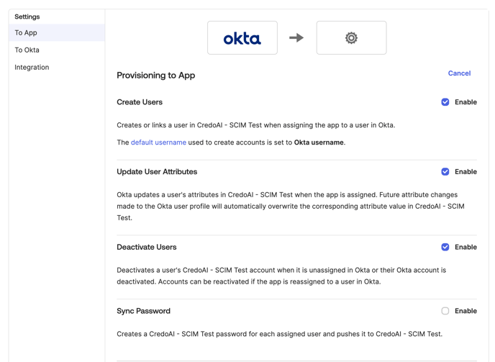Select To App in Settings sidebar
This screenshot has width=495, height=362.
click(57, 32)
